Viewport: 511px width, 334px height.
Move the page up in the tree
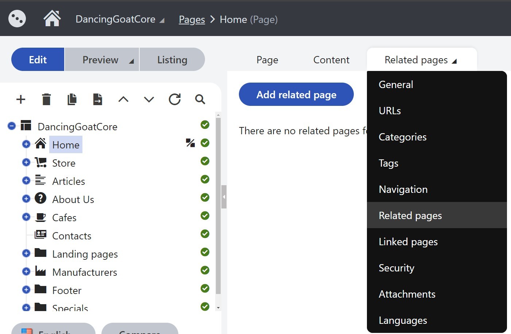click(123, 99)
